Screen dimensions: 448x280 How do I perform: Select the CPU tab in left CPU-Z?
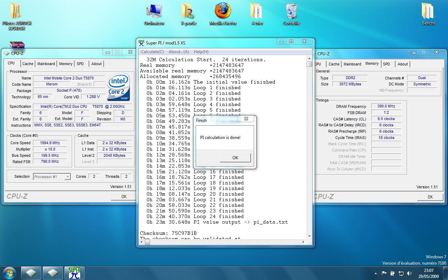pos(11,63)
